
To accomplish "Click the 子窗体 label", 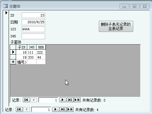I will tap(16, 42).
